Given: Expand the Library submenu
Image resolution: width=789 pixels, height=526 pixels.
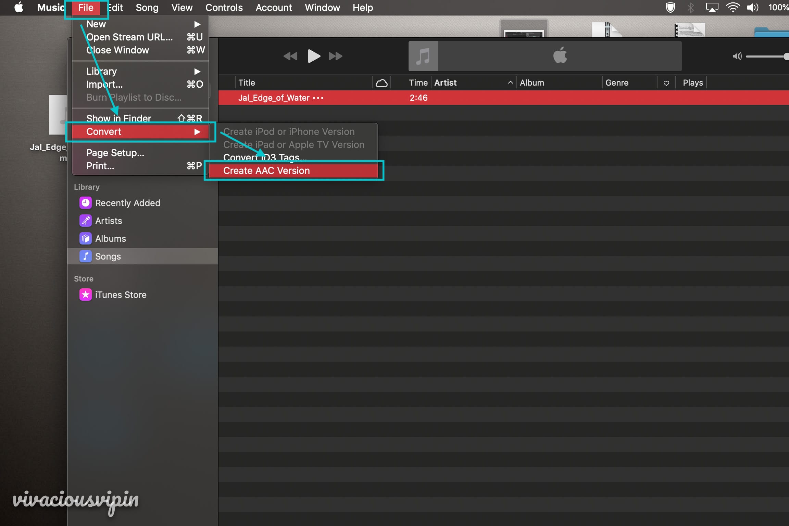Looking at the screenshot, I should point(140,71).
